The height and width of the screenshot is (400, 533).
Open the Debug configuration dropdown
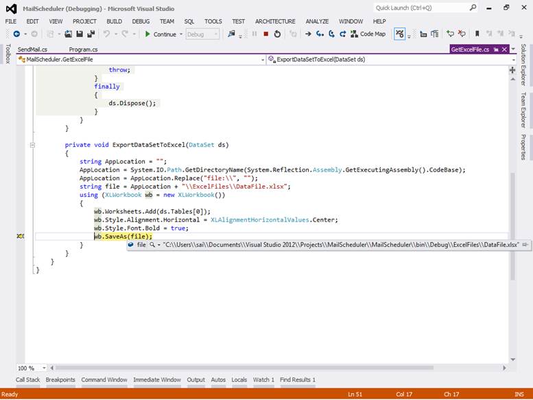pyautogui.click(x=203, y=34)
